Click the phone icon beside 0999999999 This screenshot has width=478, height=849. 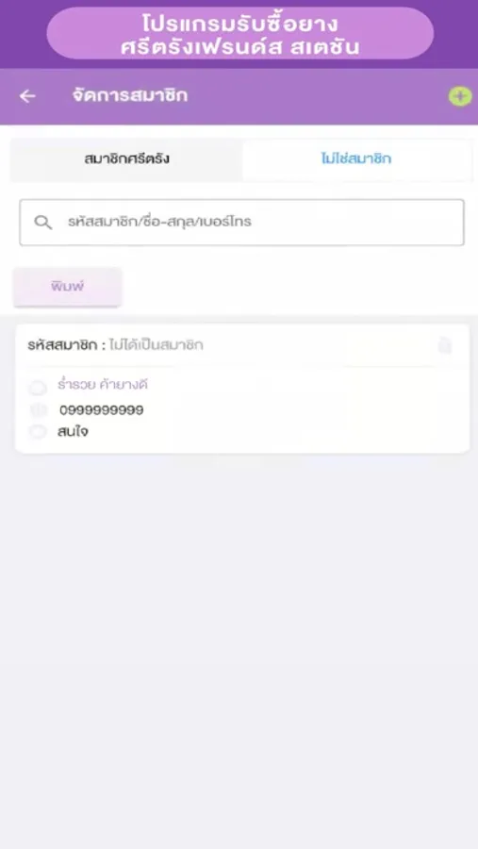(38, 410)
